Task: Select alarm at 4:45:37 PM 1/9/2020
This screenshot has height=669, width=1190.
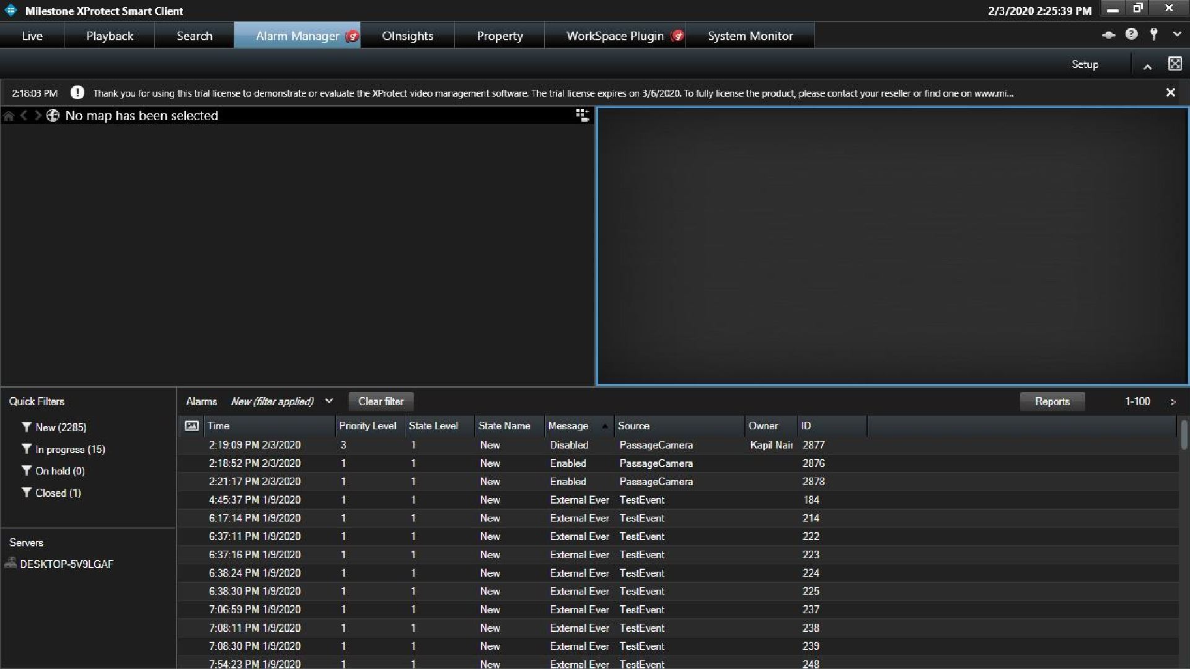Action: [678, 500]
